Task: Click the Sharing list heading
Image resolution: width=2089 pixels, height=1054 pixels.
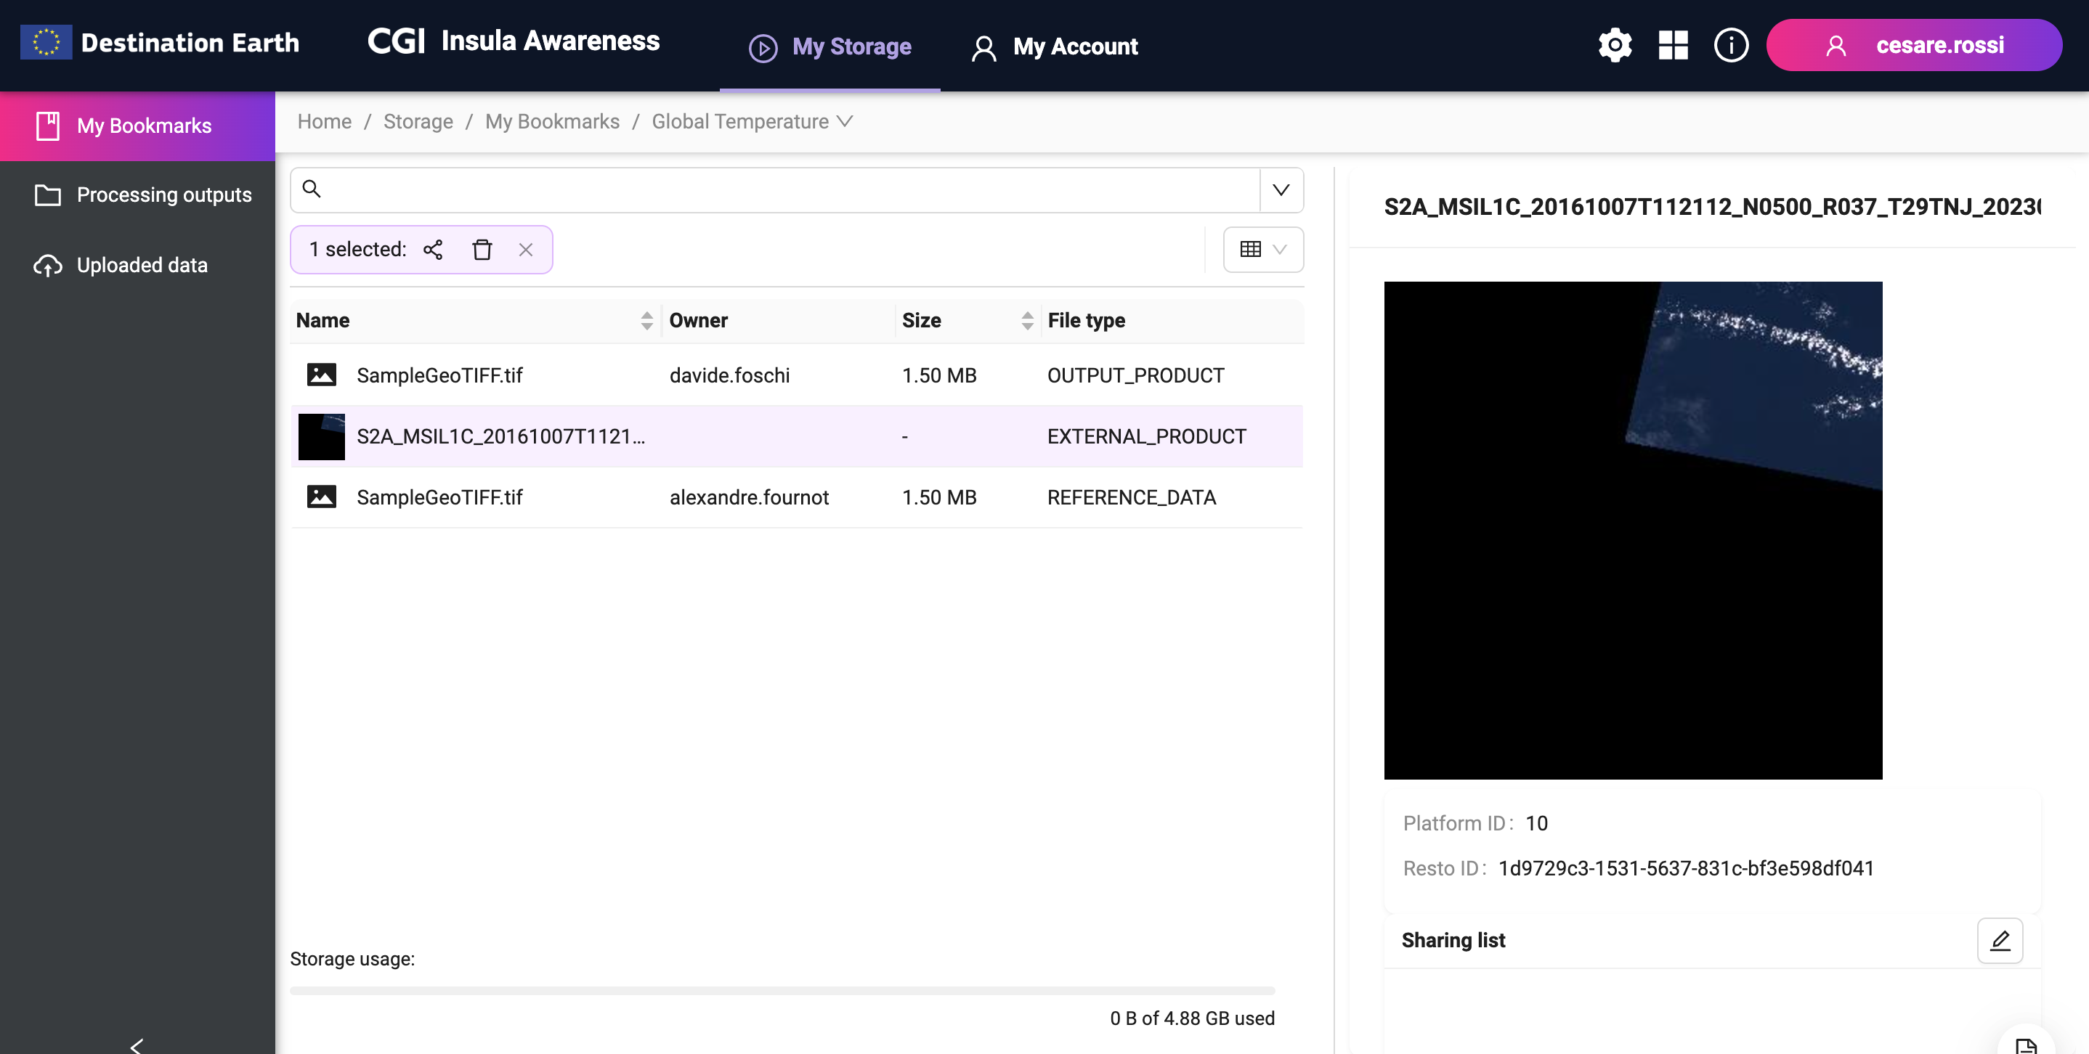Action: 1453,940
